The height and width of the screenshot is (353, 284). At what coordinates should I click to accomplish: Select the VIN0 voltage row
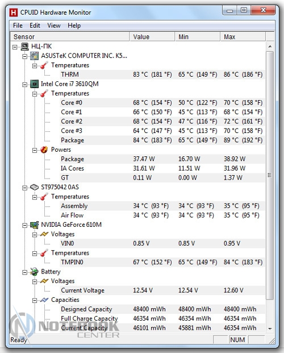[162, 244]
